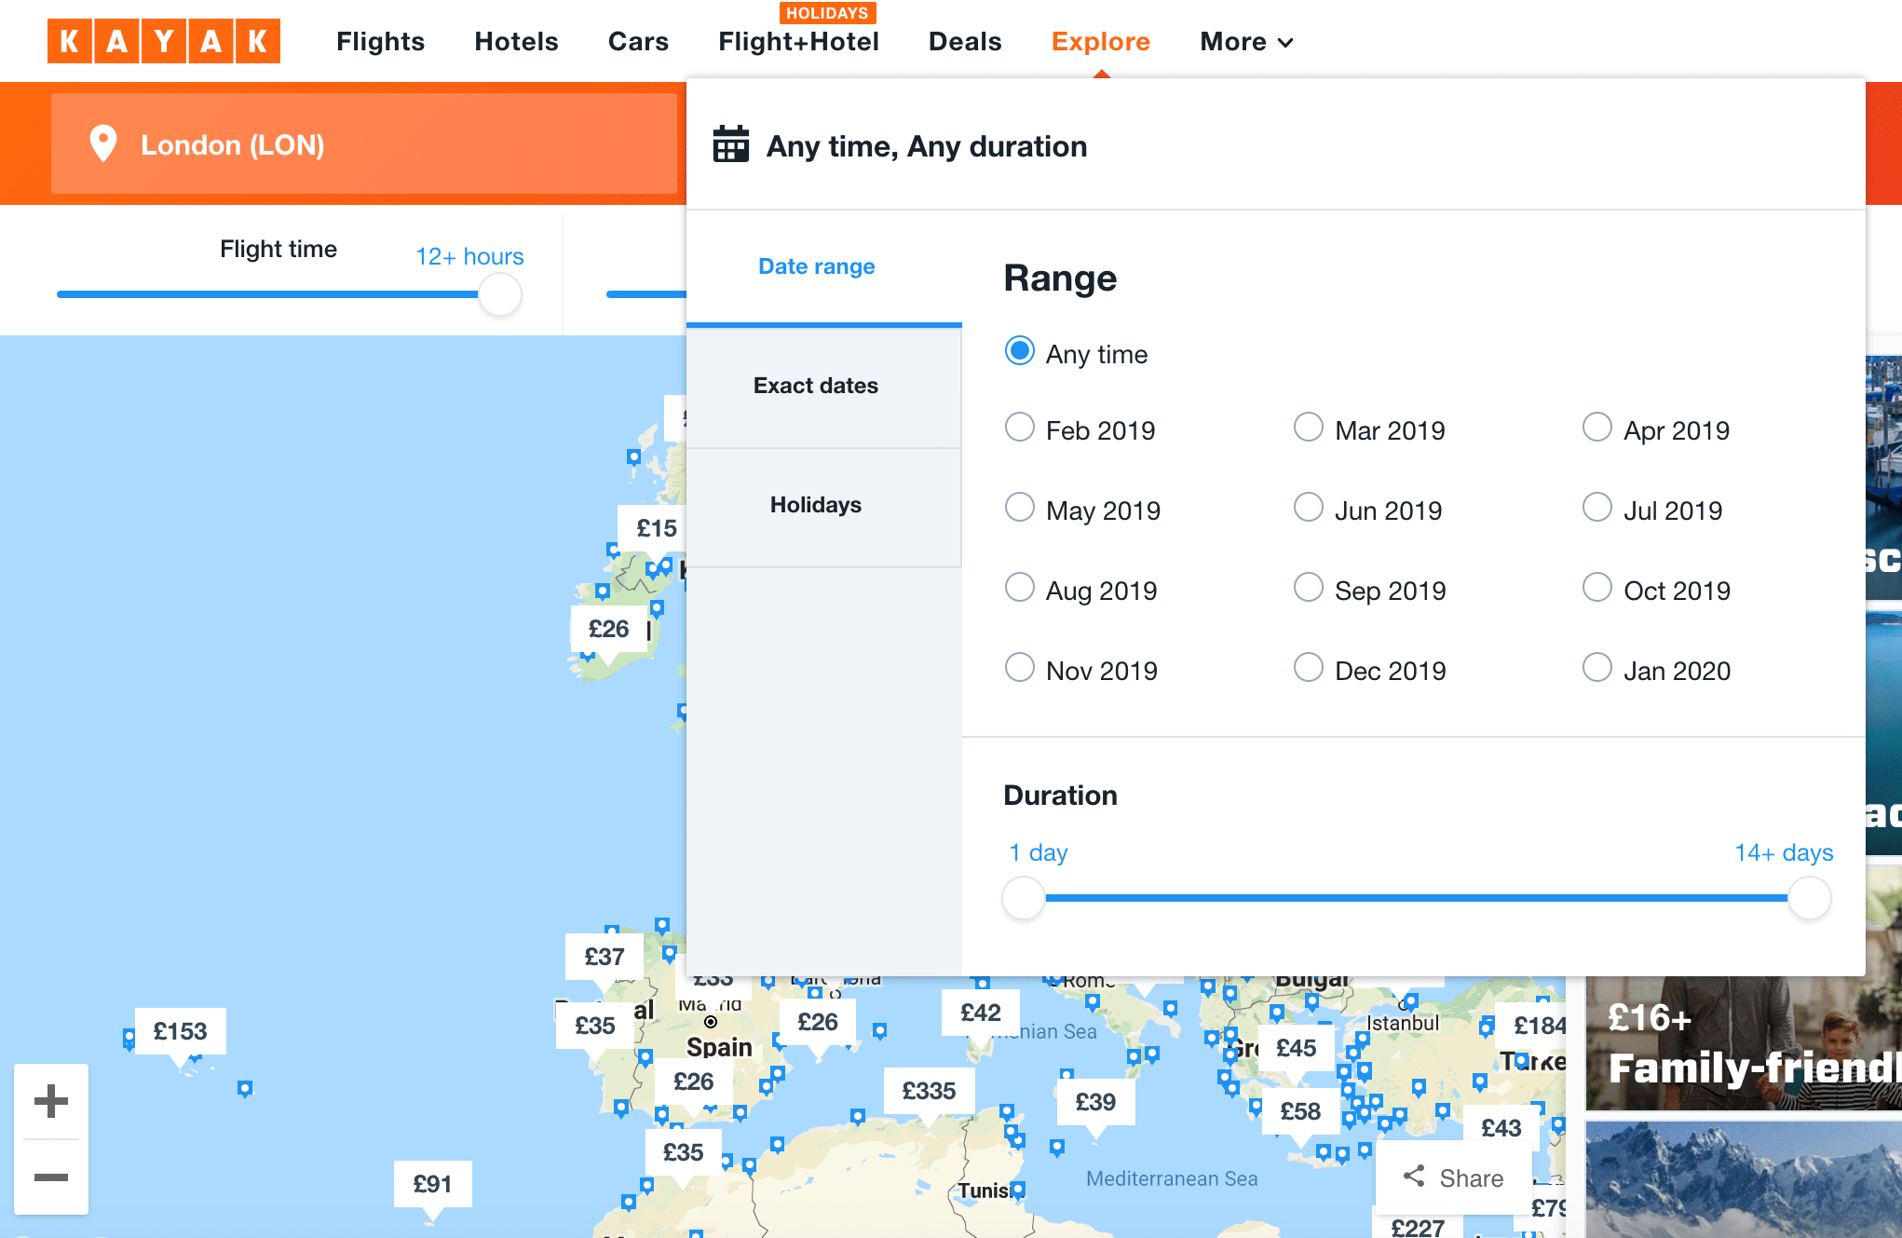
Task: Open the London (LON) origin field
Action: [x=363, y=144]
